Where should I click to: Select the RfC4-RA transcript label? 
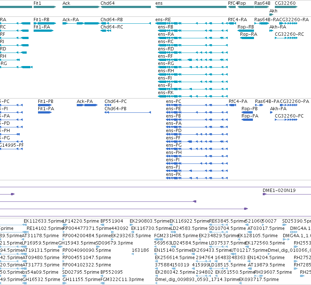(238, 20)
